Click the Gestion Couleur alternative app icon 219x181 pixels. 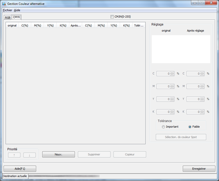[4, 4]
